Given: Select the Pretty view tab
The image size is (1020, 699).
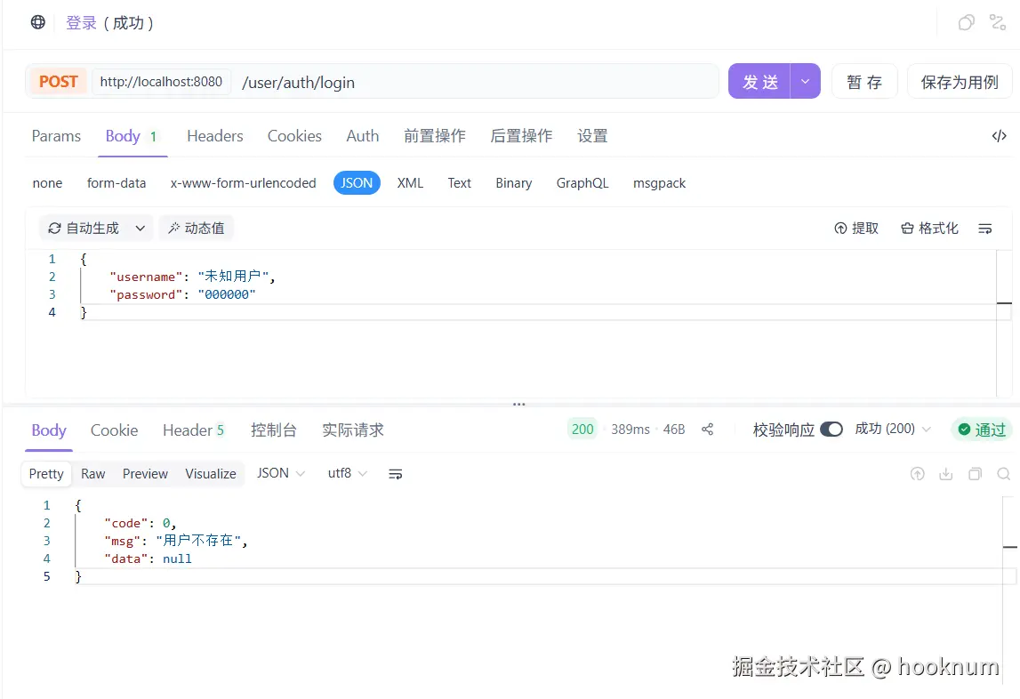Looking at the screenshot, I should (x=46, y=474).
